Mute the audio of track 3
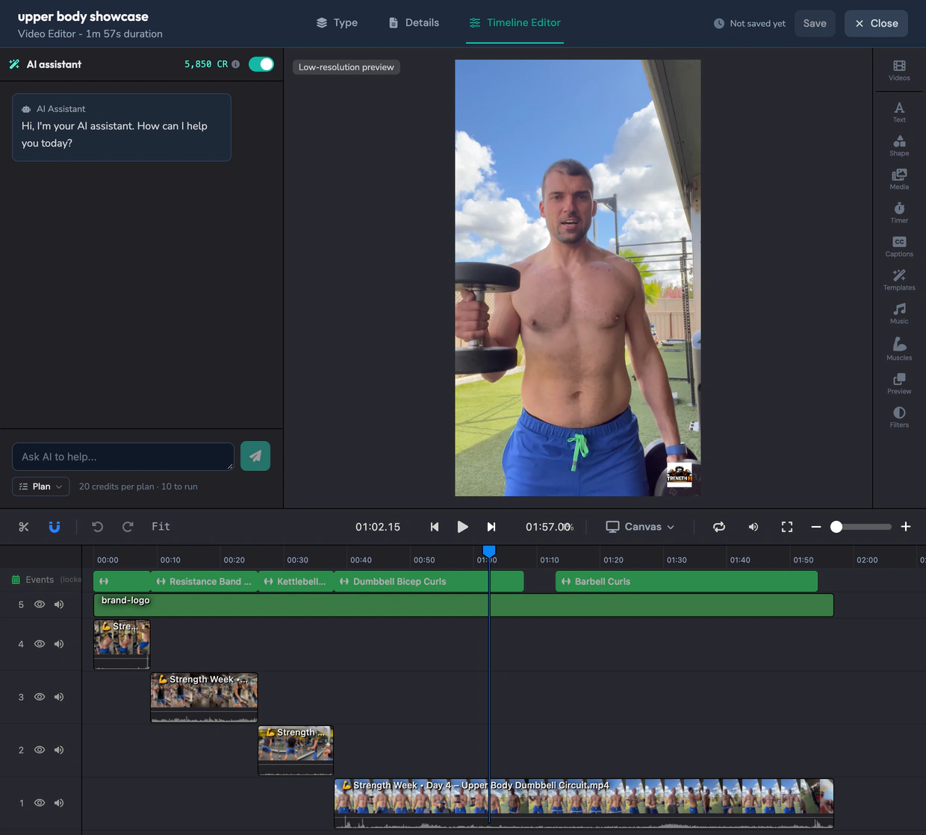Screen dimensions: 926x835 pyautogui.click(x=59, y=697)
